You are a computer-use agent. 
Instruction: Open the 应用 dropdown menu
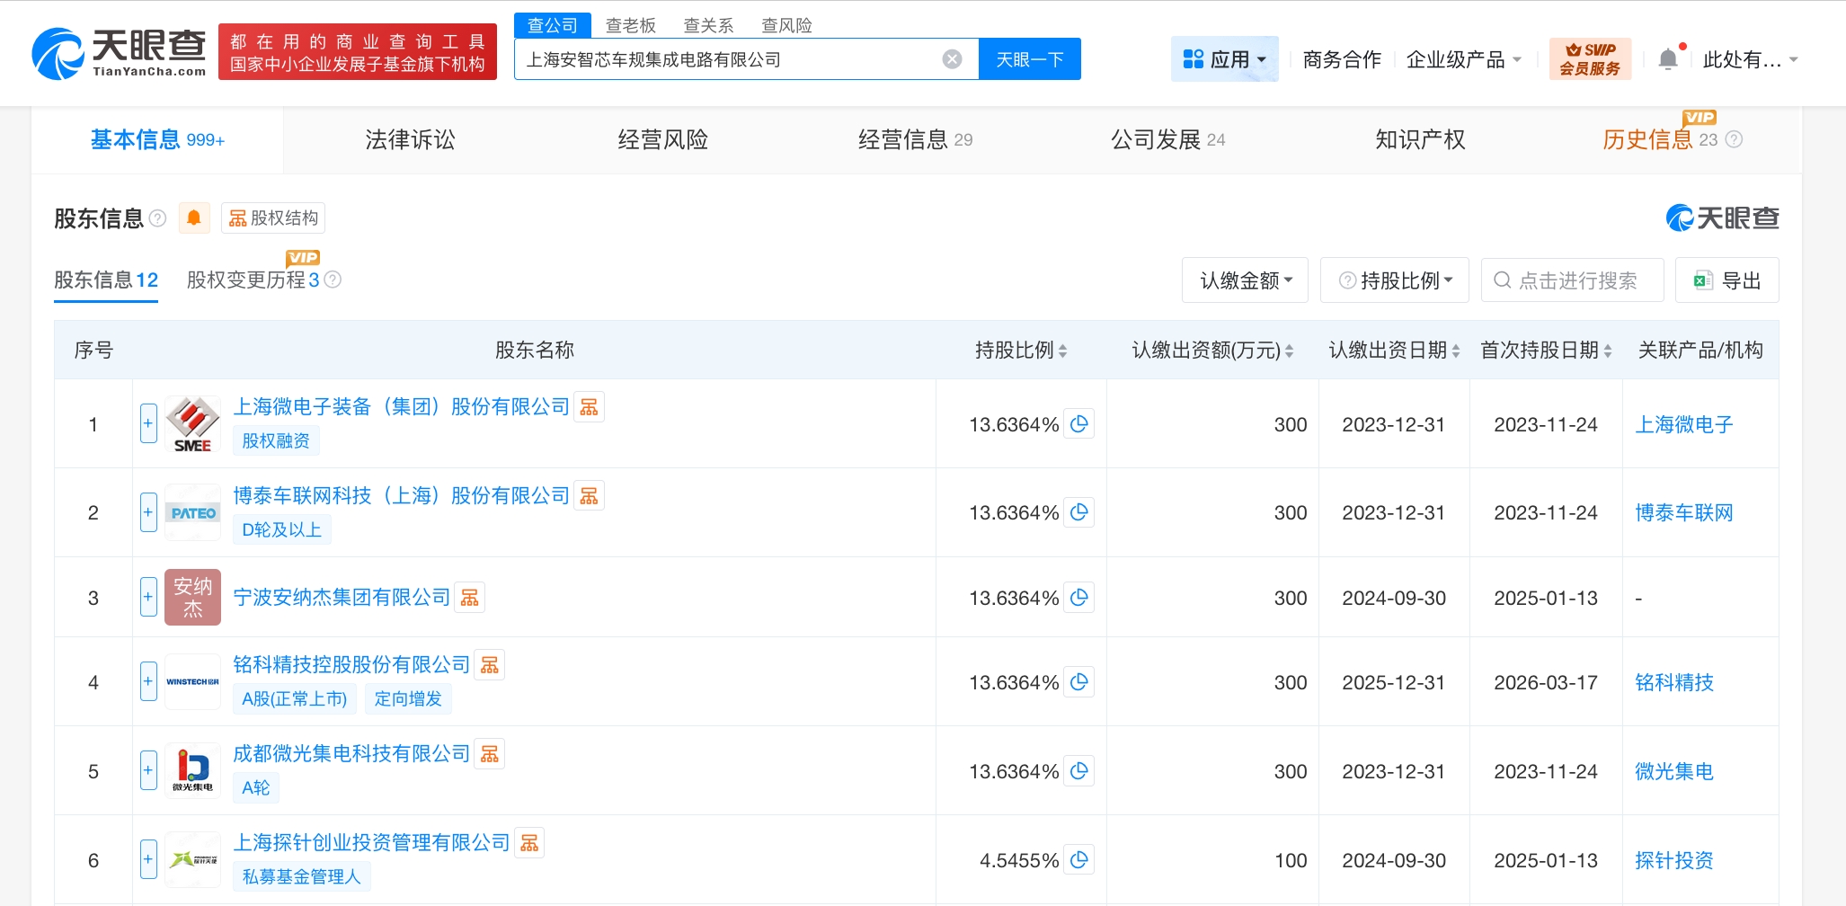(1224, 59)
